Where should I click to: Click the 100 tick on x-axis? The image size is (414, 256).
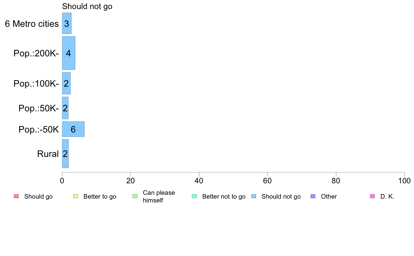tap(404, 181)
